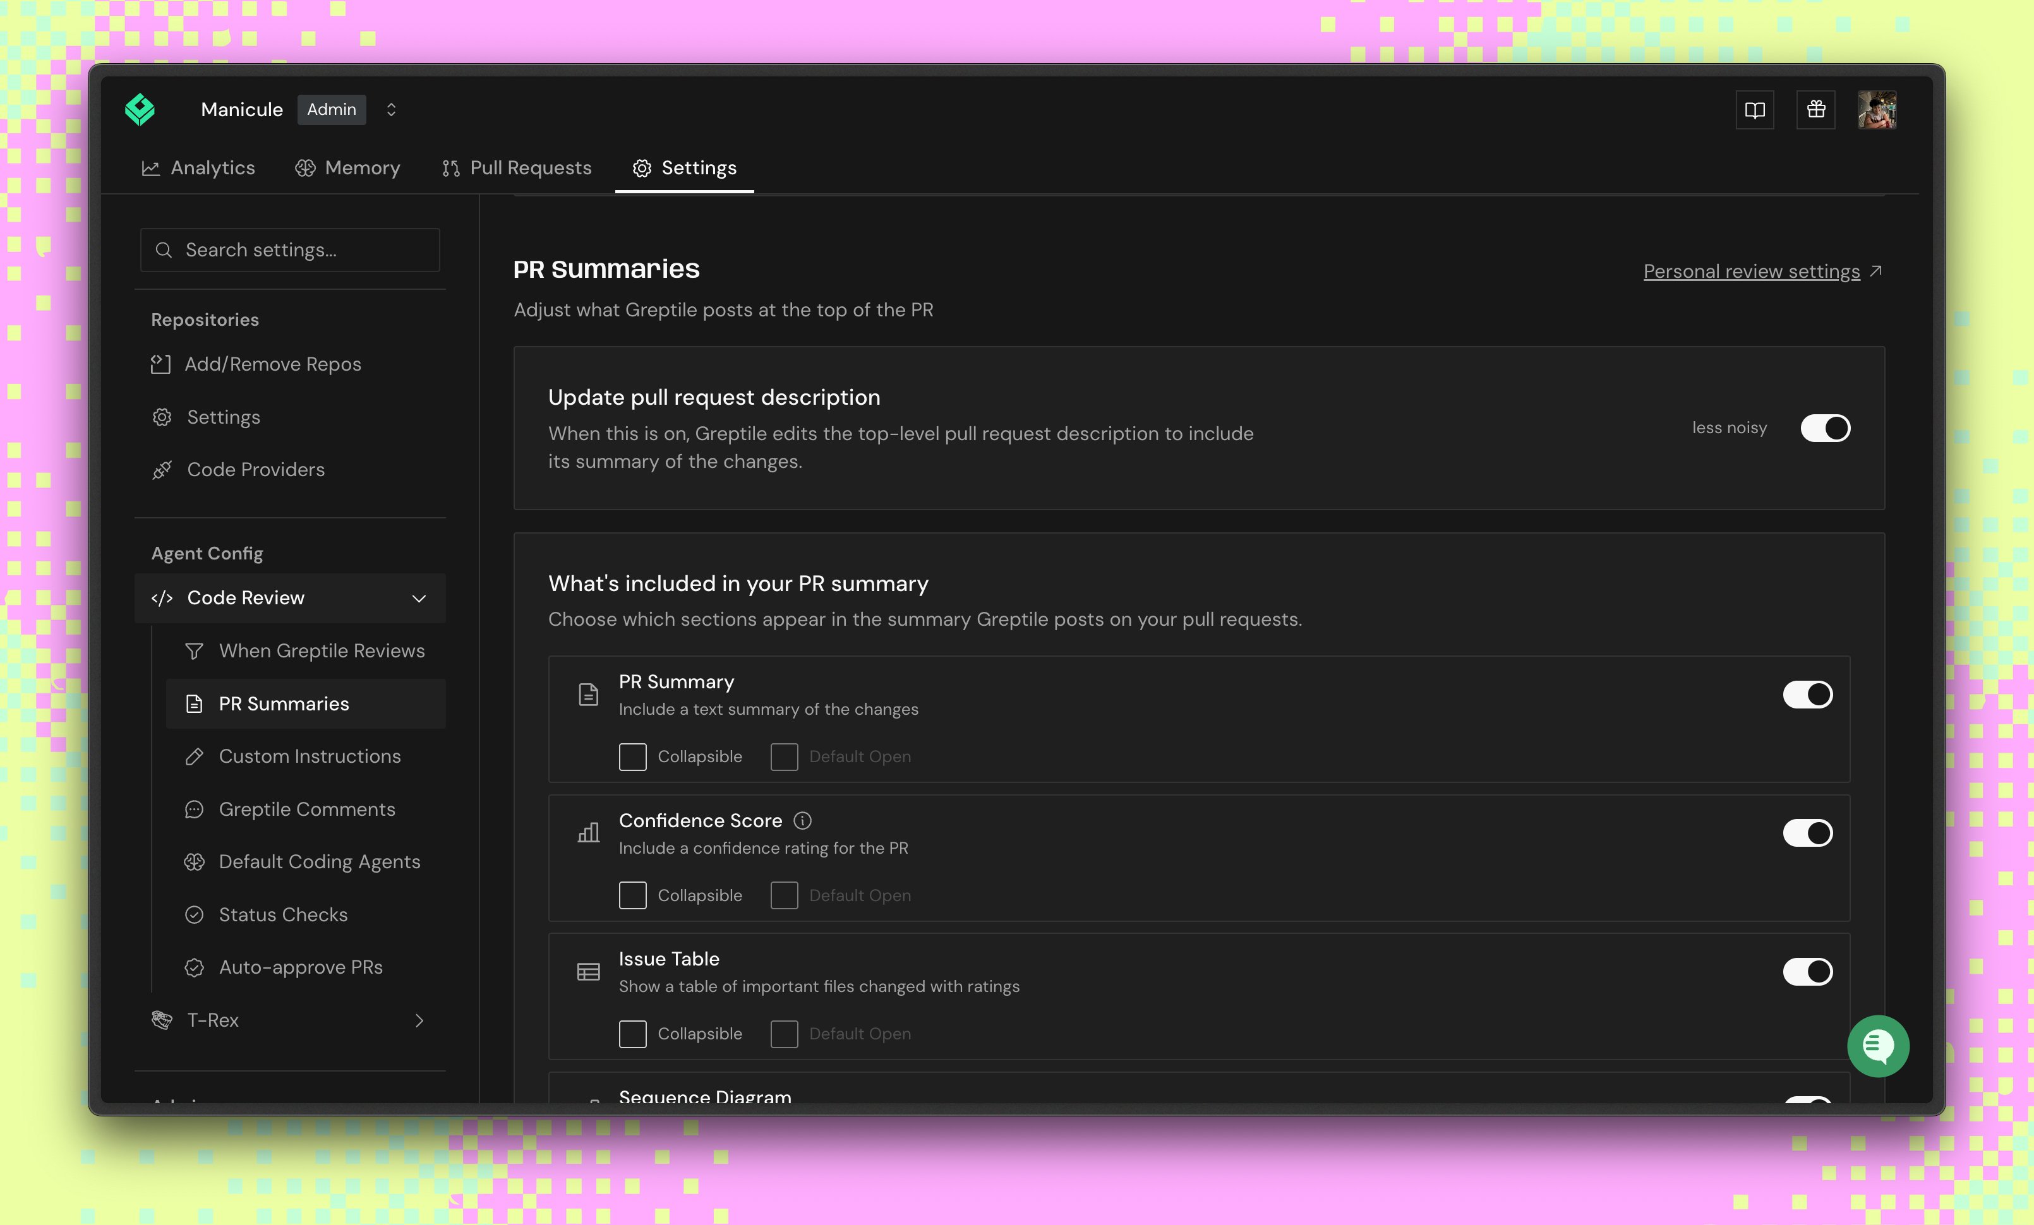Open the gift box icon
Image resolution: width=2034 pixels, height=1225 pixels.
1816,110
